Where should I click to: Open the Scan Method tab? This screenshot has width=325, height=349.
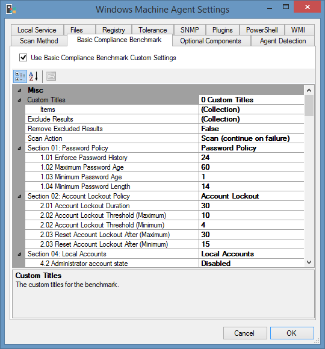tap(39, 41)
